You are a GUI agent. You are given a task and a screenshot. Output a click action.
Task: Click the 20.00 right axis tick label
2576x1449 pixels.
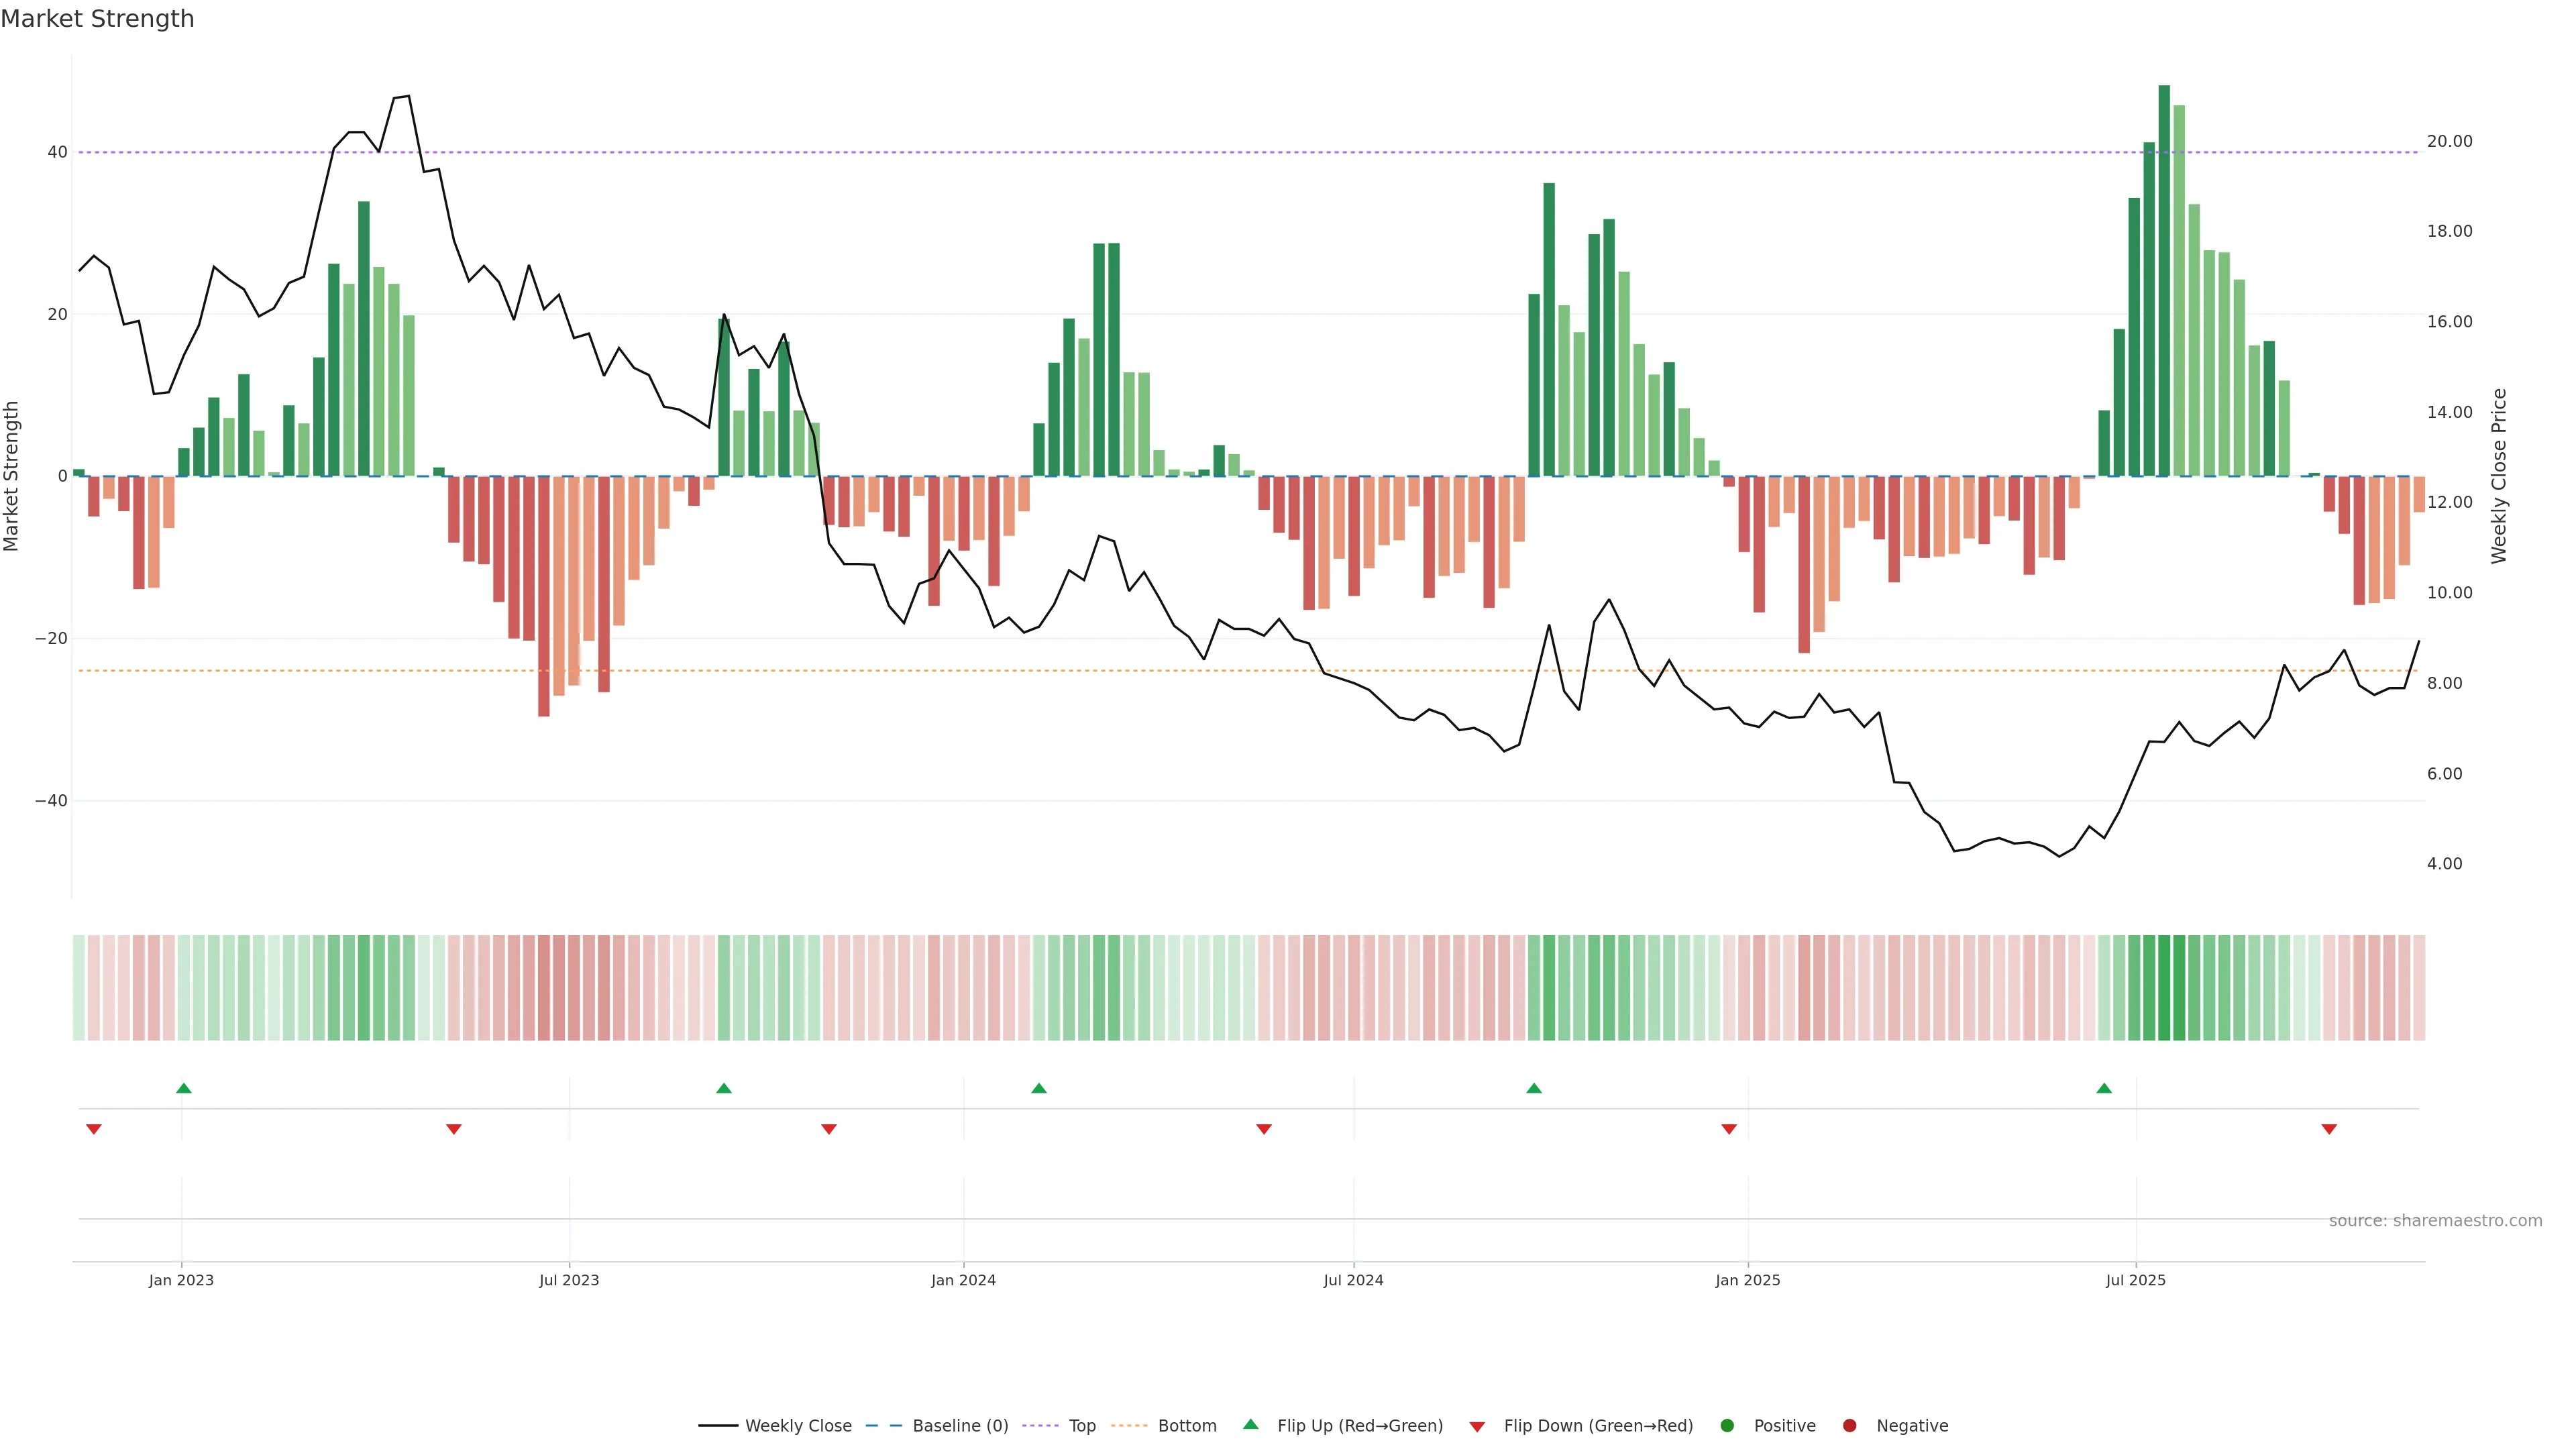pos(2449,141)
